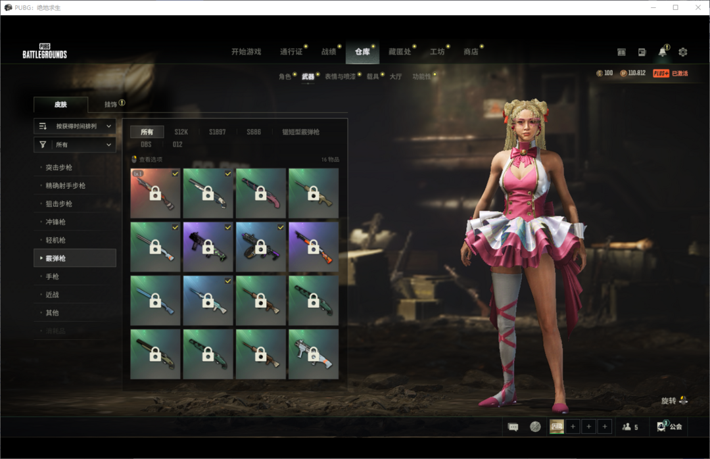
Task: Expand the selected 霰弹枪 category
Action: (75, 258)
